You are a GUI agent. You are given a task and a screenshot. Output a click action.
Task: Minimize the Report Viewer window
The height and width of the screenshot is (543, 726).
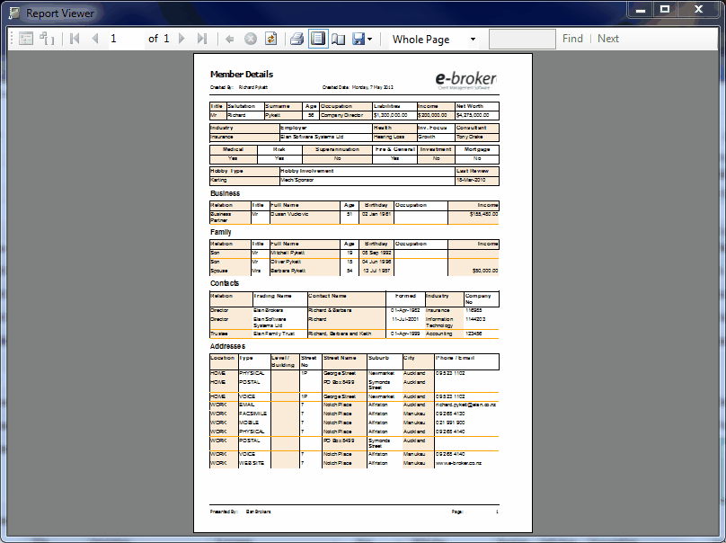(x=641, y=9)
